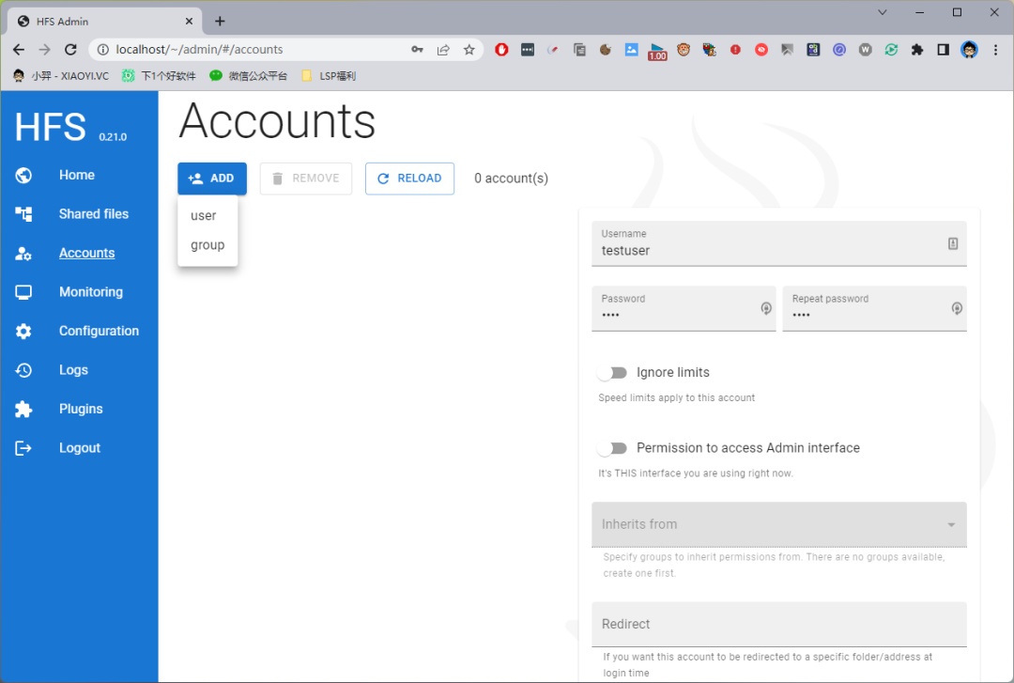This screenshot has width=1014, height=683.
Task: Enable Permission to access Admin interface
Action: tap(612, 448)
